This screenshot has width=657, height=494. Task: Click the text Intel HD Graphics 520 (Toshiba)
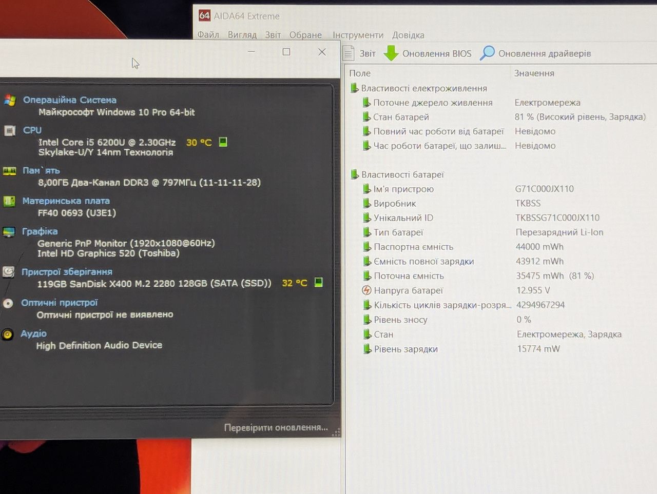pos(108,253)
